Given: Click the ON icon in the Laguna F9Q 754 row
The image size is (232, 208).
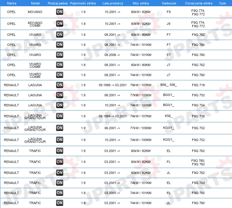Looking at the screenshot, I should coord(60,105).
